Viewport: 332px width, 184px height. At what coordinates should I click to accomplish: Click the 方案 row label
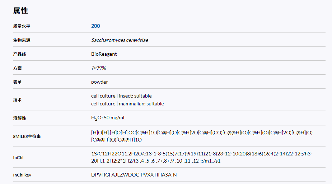[x=17, y=68]
